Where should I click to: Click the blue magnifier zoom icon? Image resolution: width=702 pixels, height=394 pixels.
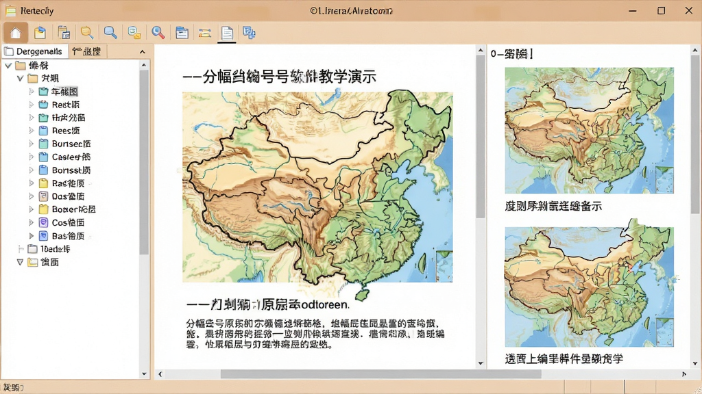[110, 33]
